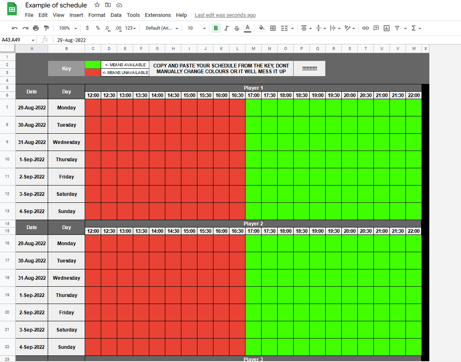
Task: Select Player 2 Friday day cell
Action: click(x=67, y=313)
